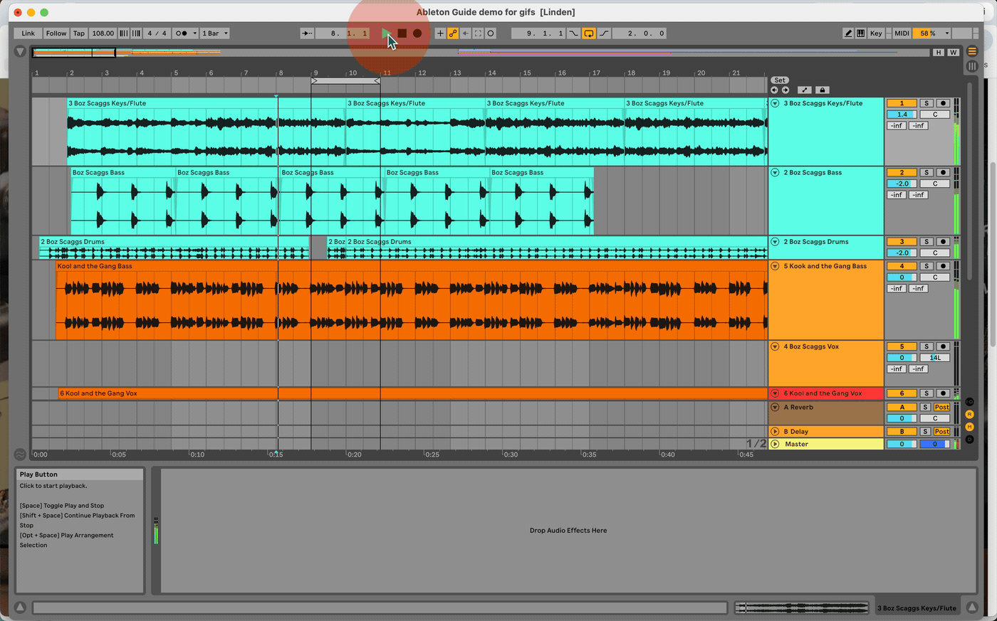Toggle the metronome button
This screenshot has width=997, height=621.
pyautogui.click(x=181, y=33)
